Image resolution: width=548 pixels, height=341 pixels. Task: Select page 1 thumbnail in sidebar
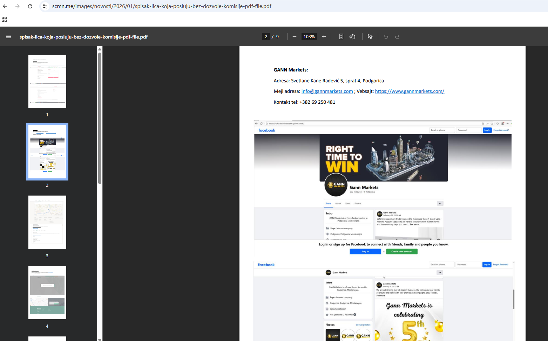coord(47,81)
